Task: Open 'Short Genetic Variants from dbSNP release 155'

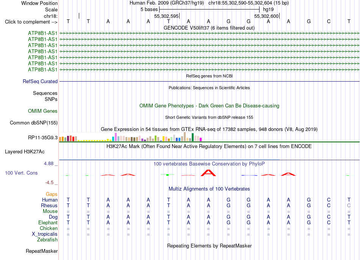Action: click(209, 117)
